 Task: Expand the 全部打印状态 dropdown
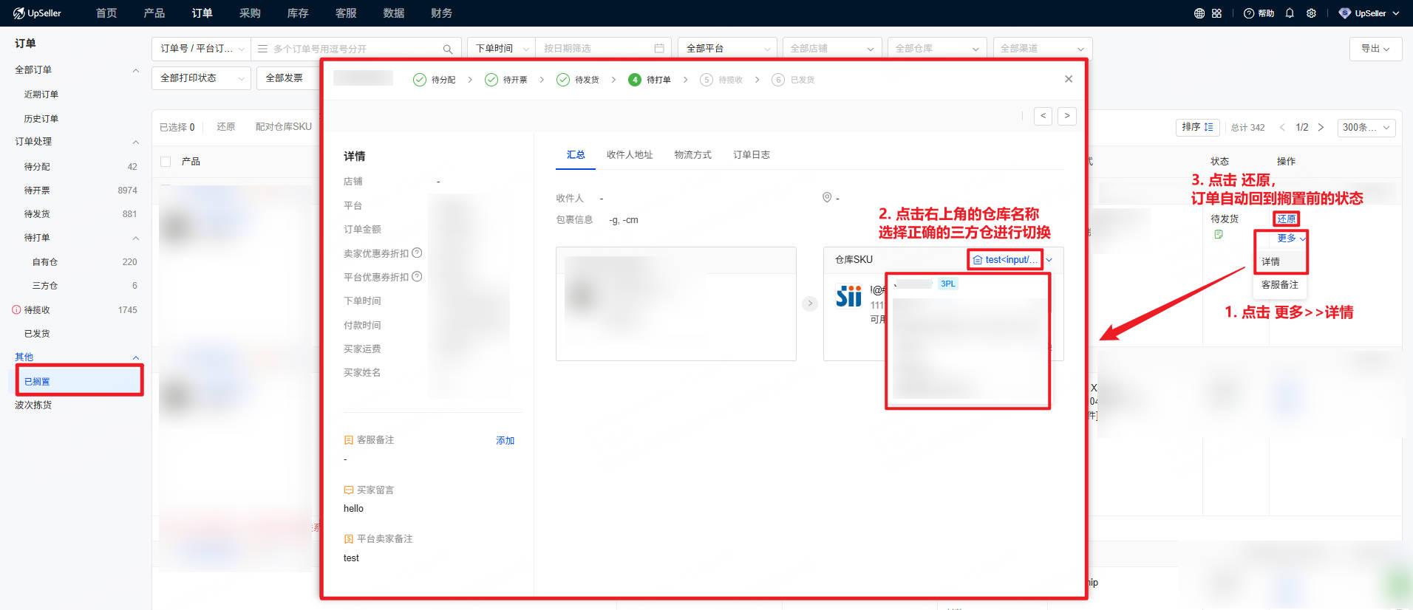[x=202, y=78]
